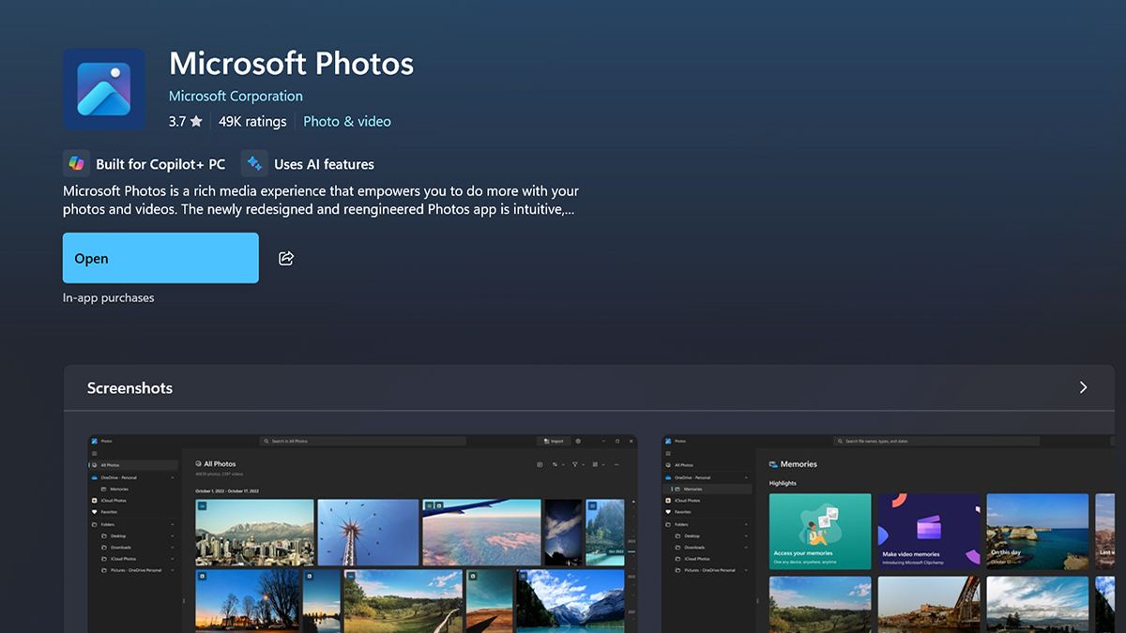Click the filter icon in the All Photos toolbar
This screenshot has height=633, width=1126.
pos(574,464)
